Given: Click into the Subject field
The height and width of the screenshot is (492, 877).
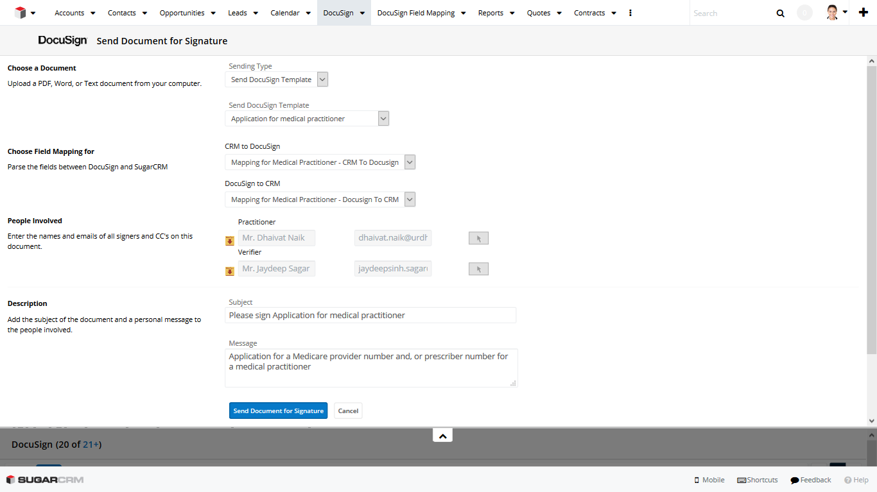Looking at the screenshot, I should pyautogui.click(x=370, y=315).
